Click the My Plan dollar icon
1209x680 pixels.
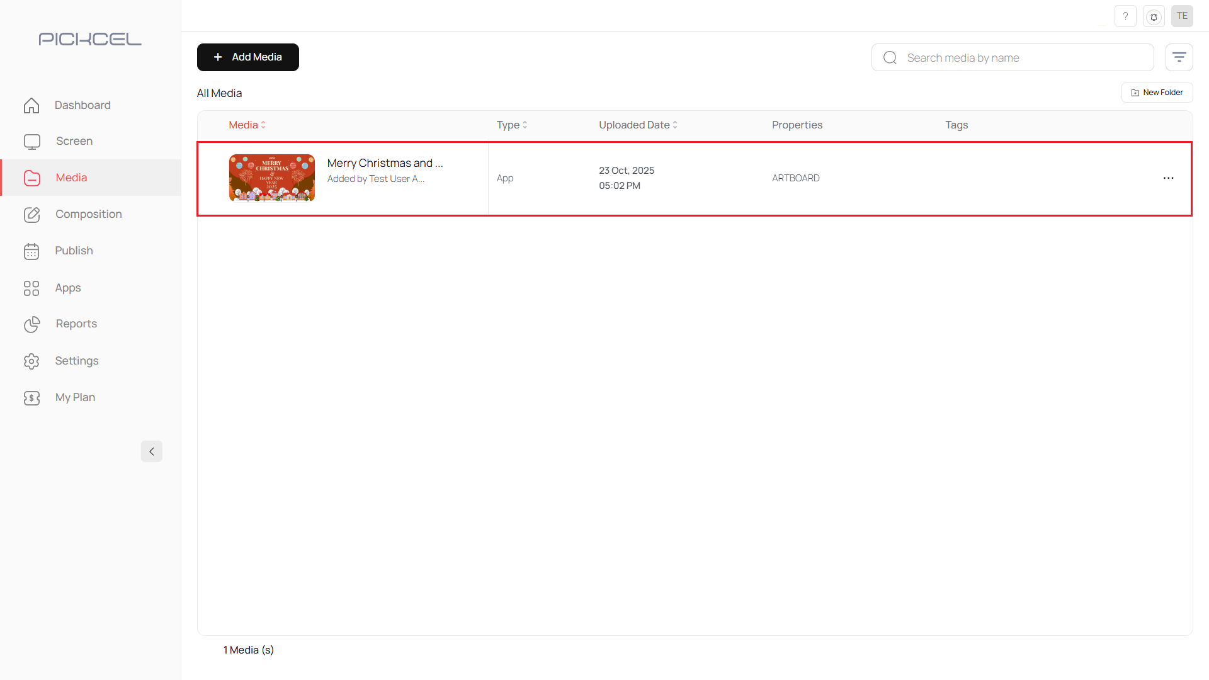[31, 398]
